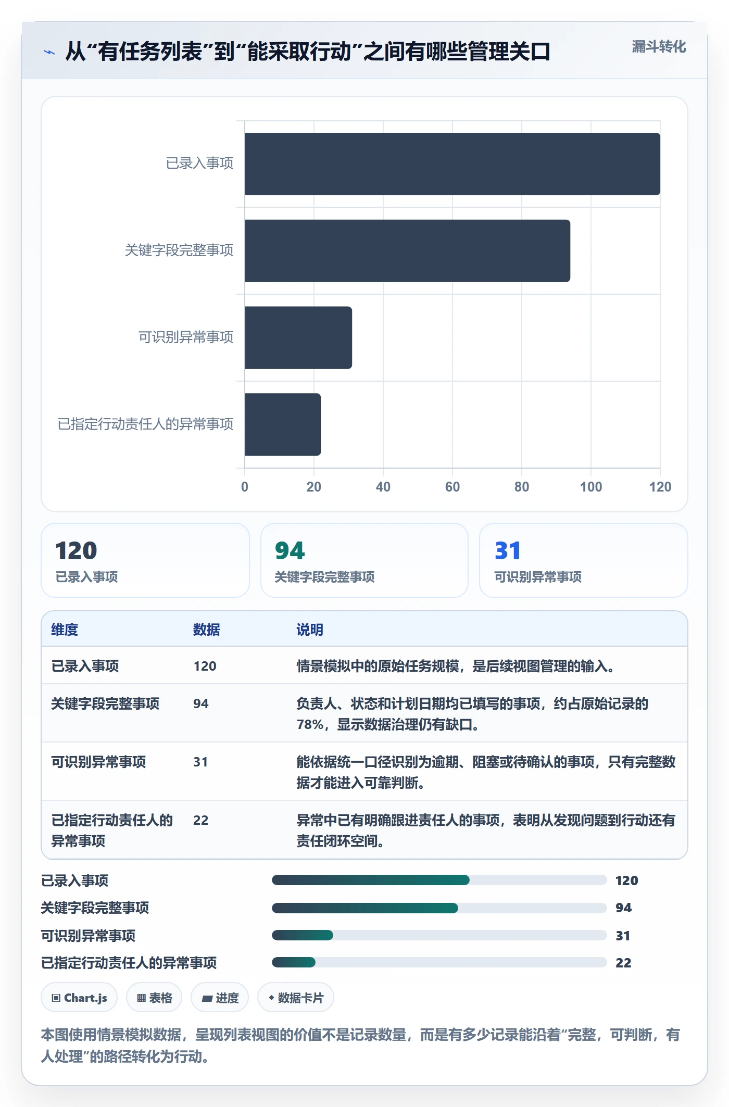Click the chart bar for 已指定行动责任人的异常事项

point(283,424)
